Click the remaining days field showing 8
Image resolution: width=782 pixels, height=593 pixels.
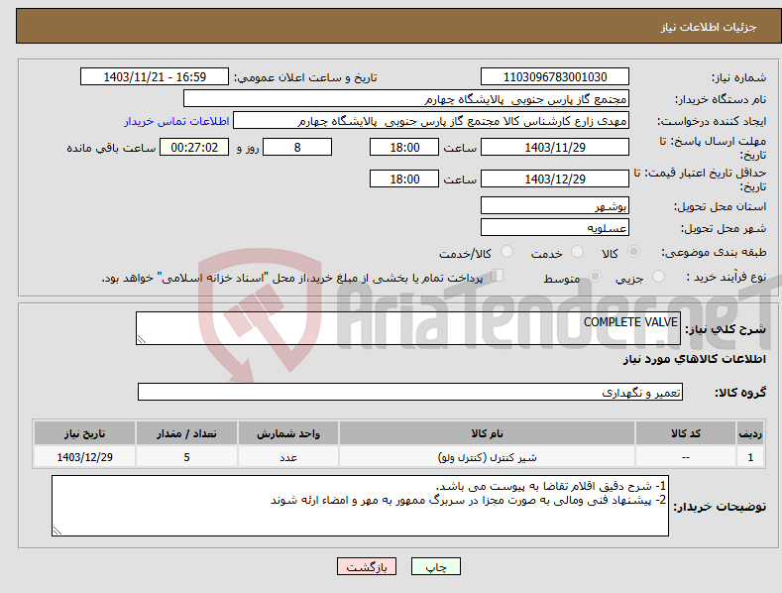click(x=297, y=147)
